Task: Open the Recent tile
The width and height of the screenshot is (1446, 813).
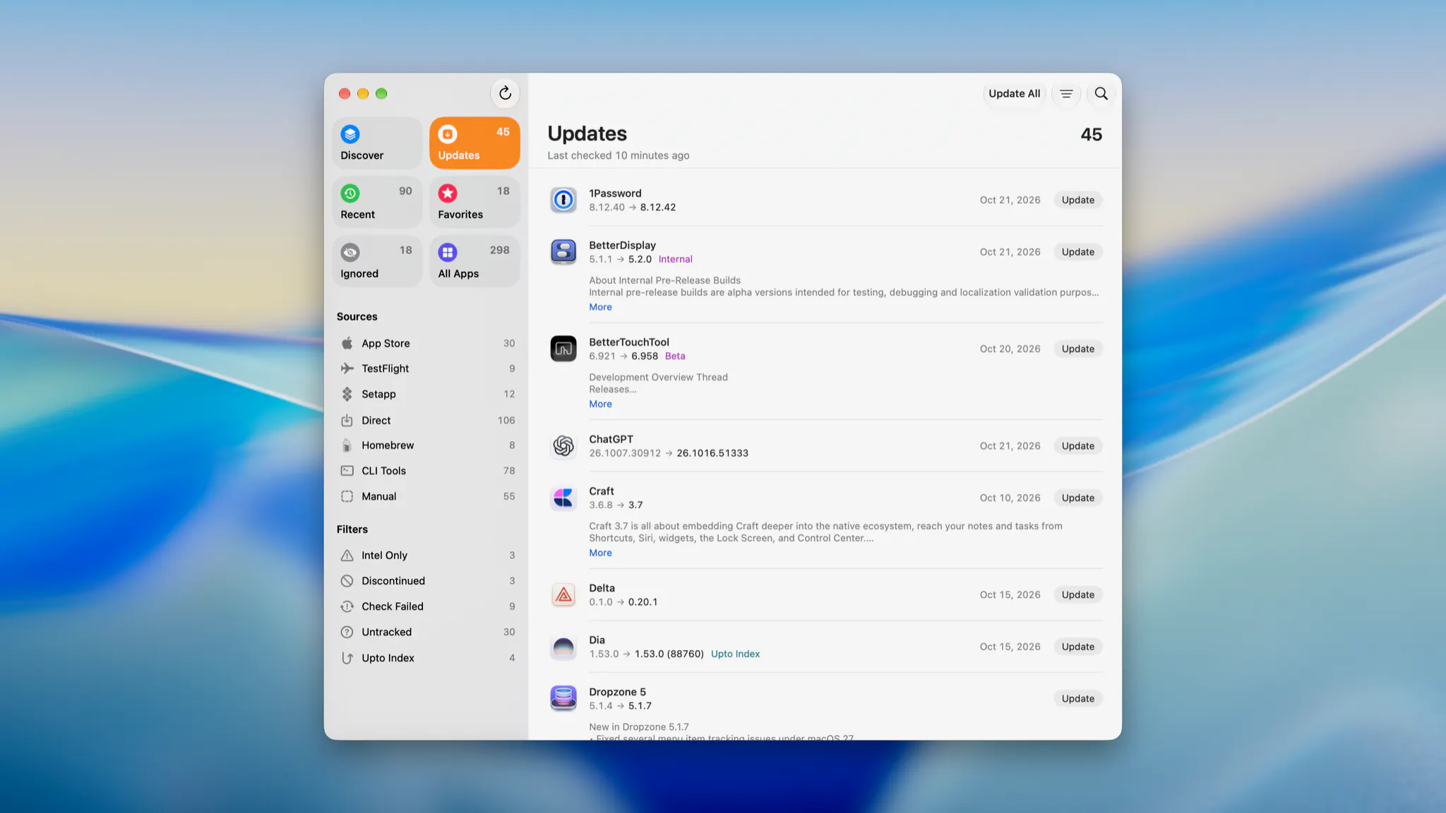Action: [377, 203]
